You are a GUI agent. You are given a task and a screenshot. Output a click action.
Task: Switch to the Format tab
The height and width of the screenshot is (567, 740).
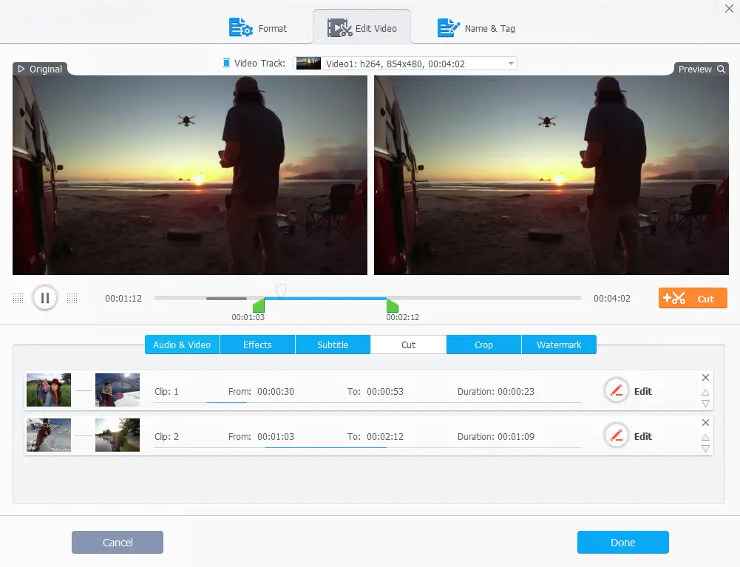(x=259, y=29)
